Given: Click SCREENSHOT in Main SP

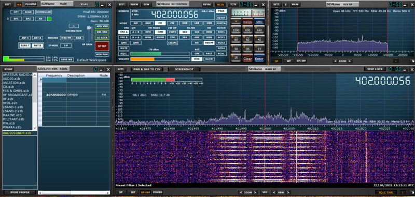Looking at the screenshot, I should tap(184, 69).
